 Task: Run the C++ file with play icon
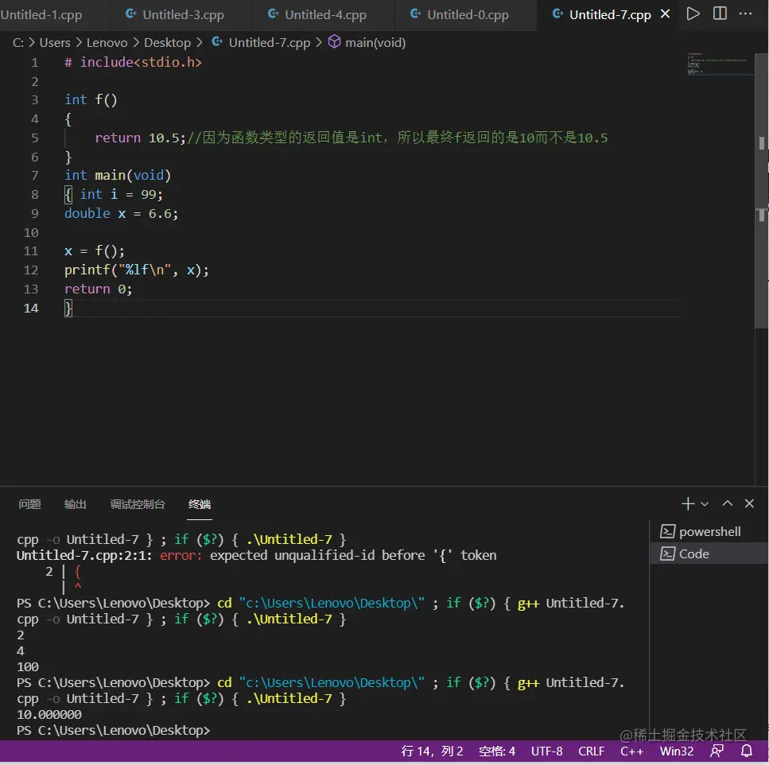click(x=693, y=14)
